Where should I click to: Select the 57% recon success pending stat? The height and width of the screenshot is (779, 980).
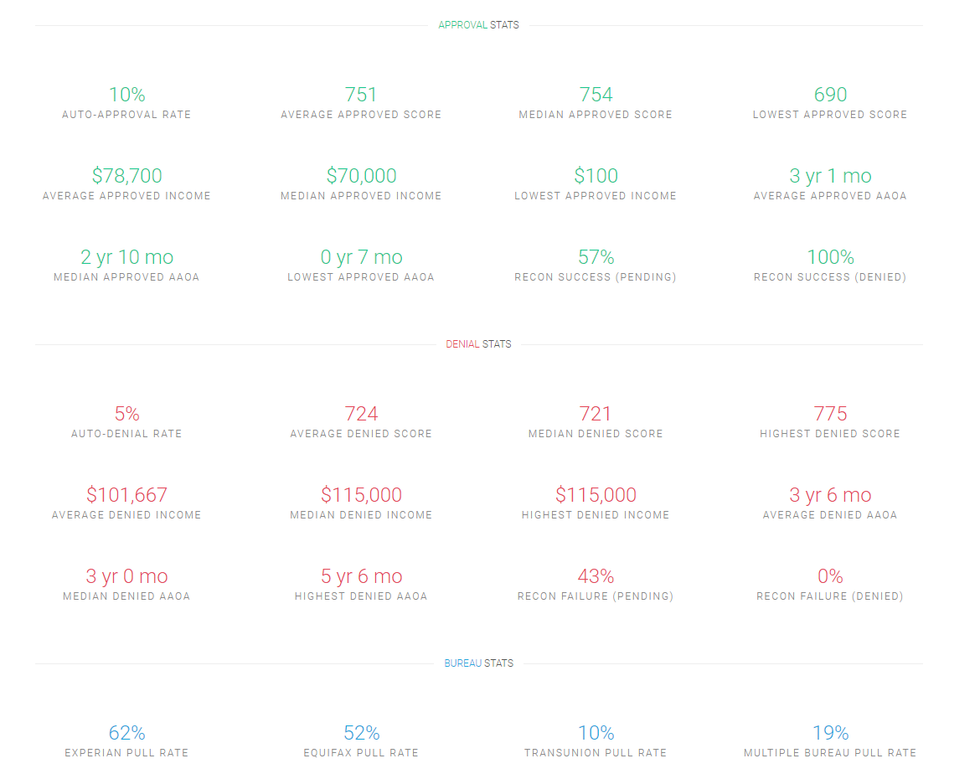tap(596, 258)
